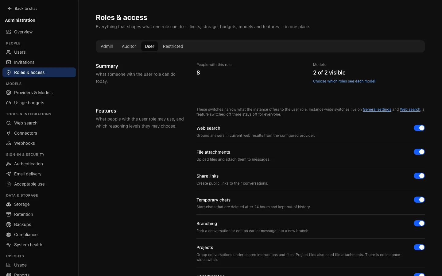This screenshot has height=276, width=442.
Task: Click the Back to chat arrow icon
Action: [10, 9]
